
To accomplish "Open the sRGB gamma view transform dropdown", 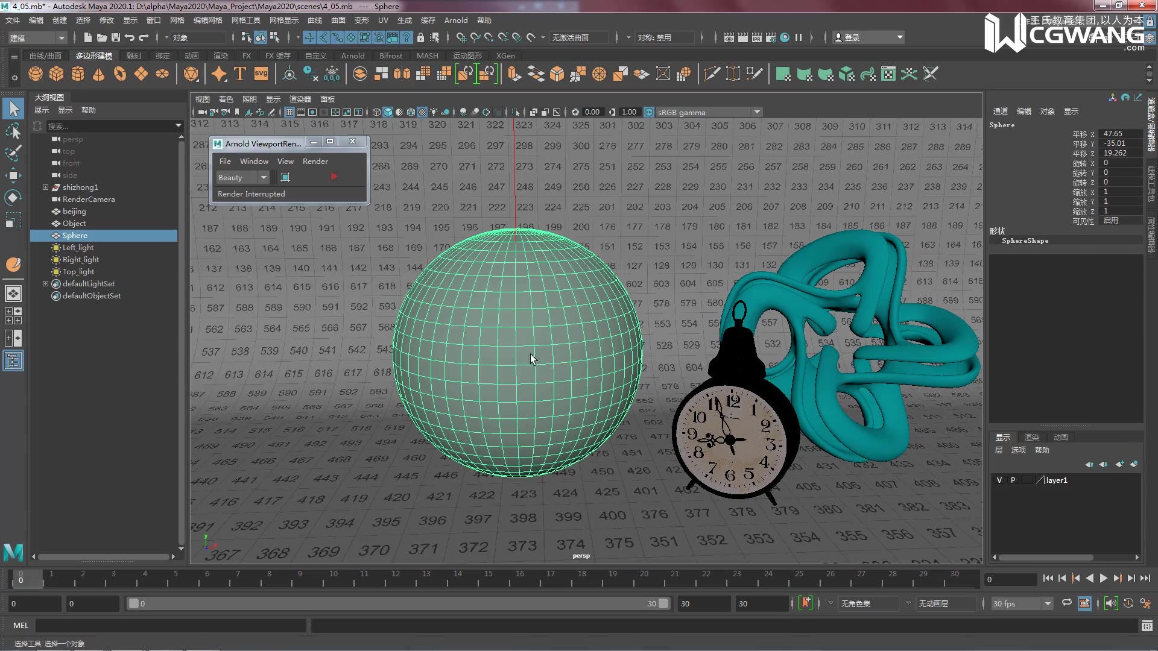I will (x=709, y=112).
